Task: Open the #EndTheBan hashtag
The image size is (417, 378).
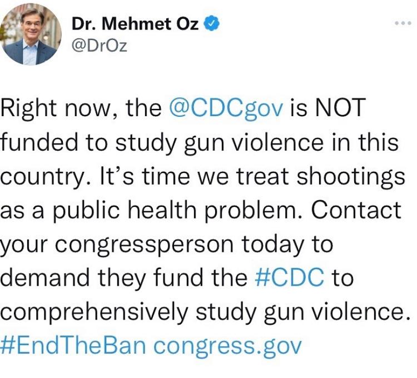Action: tap(73, 346)
